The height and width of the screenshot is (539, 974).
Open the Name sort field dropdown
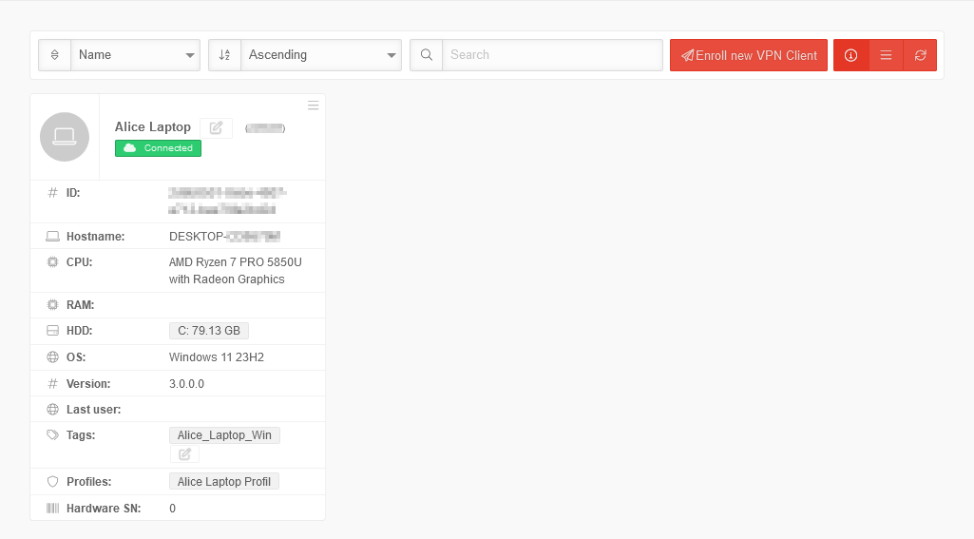click(135, 55)
